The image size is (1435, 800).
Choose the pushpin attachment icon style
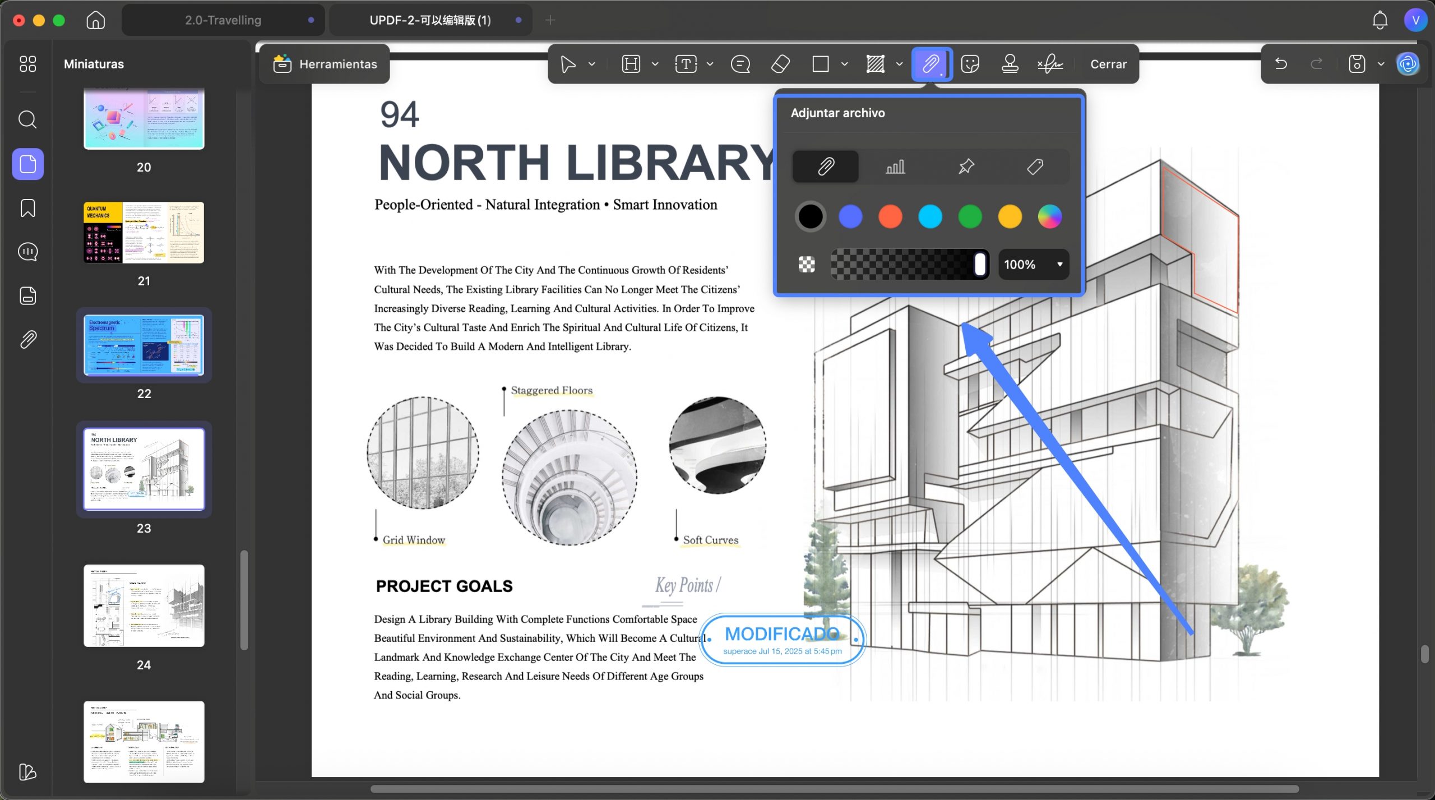click(x=966, y=167)
